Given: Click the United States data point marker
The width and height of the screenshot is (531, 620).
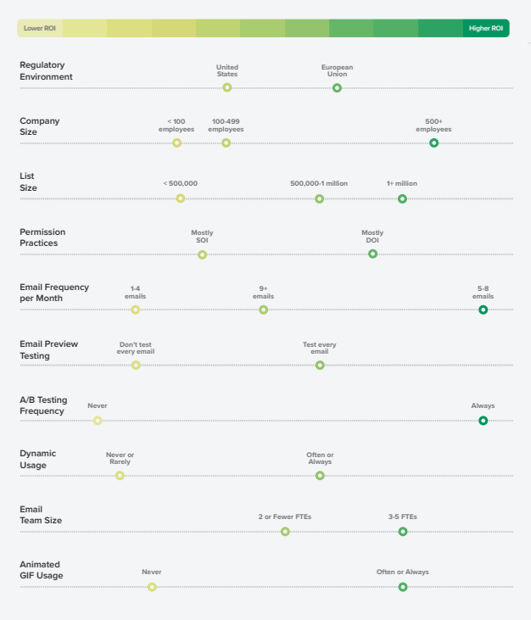Looking at the screenshot, I should [227, 87].
